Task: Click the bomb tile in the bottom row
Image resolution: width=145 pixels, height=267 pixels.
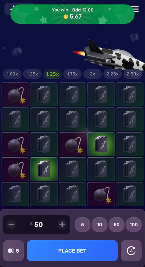Action: [101, 194]
